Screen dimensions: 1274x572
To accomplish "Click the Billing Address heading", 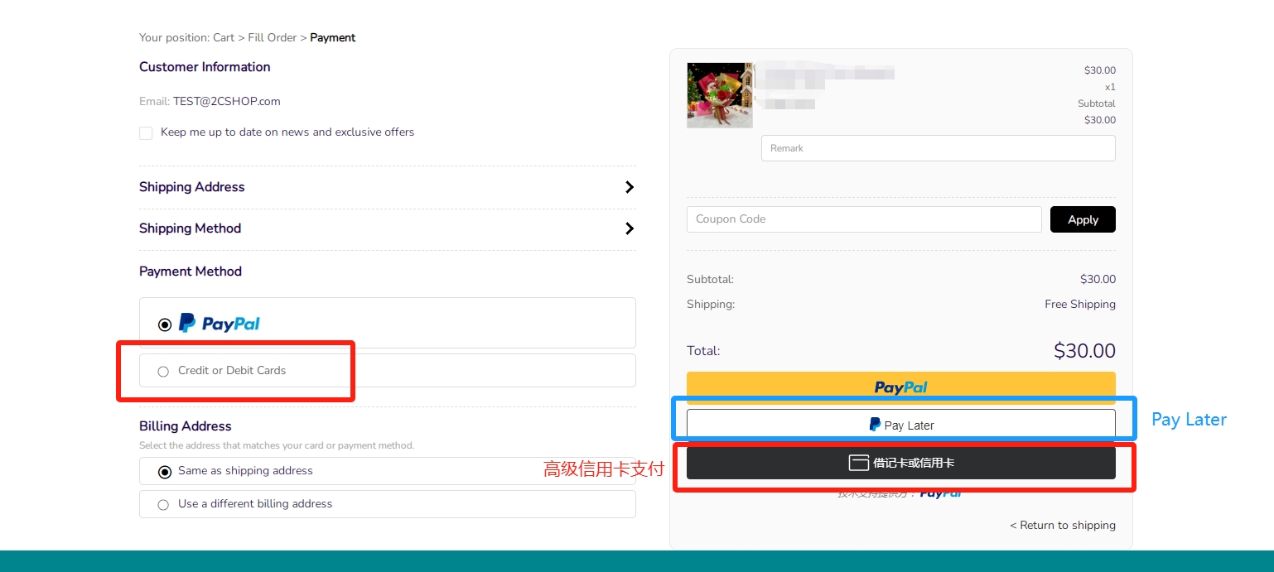I will pos(186,426).
